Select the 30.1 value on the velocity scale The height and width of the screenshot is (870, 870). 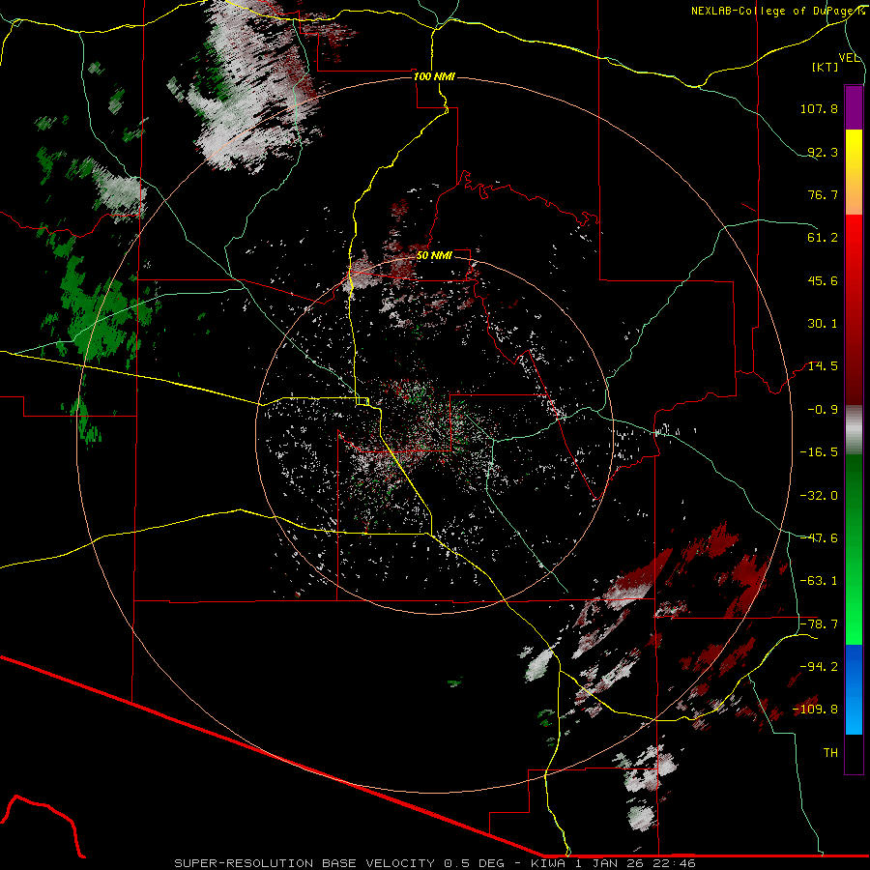pyautogui.click(x=823, y=324)
